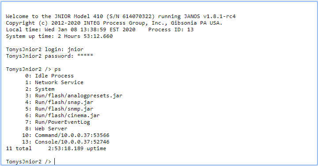Click Command/10.0.0.37:53566 entry
The width and height of the screenshot is (318, 166).
pyautogui.click(x=65, y=135)
